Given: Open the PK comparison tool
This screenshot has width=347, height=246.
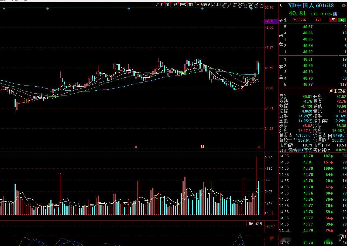Looking at the screenshot, I should pos(163,5).
